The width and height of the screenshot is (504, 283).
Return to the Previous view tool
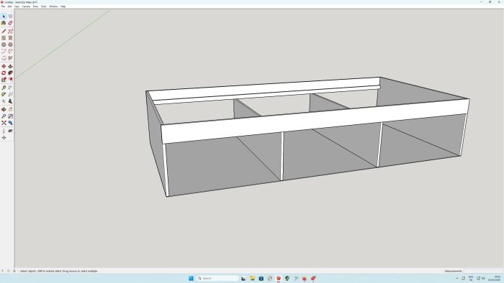(10, 123)
